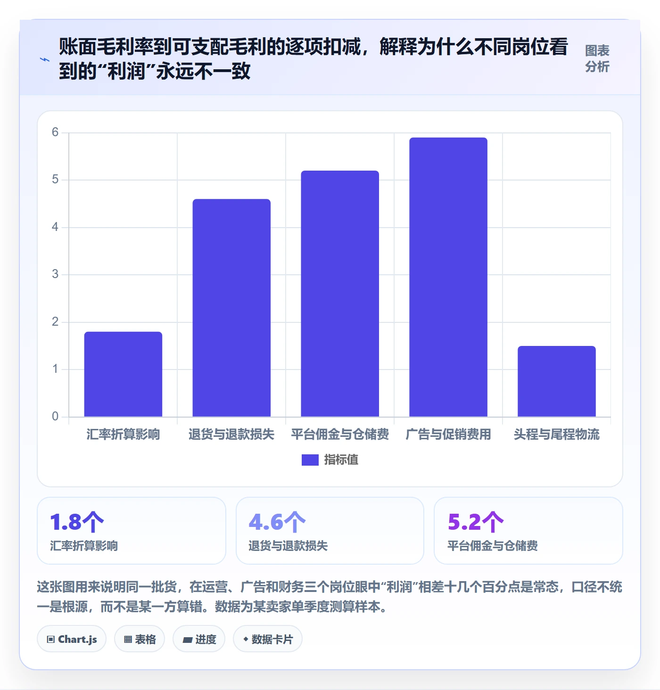Select the chart title starting with 账面毛利率
Viewport: 660px width, 690px height.
pyautogui.click(x=313, y=59)
